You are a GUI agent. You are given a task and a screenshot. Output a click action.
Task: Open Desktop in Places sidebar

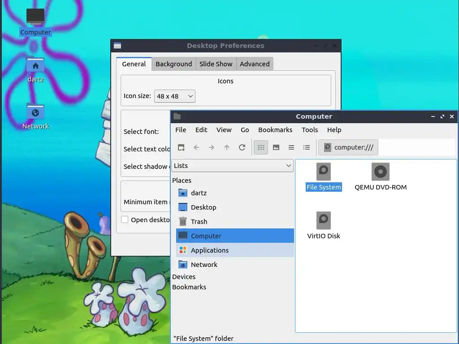click(x=235, y=207)
